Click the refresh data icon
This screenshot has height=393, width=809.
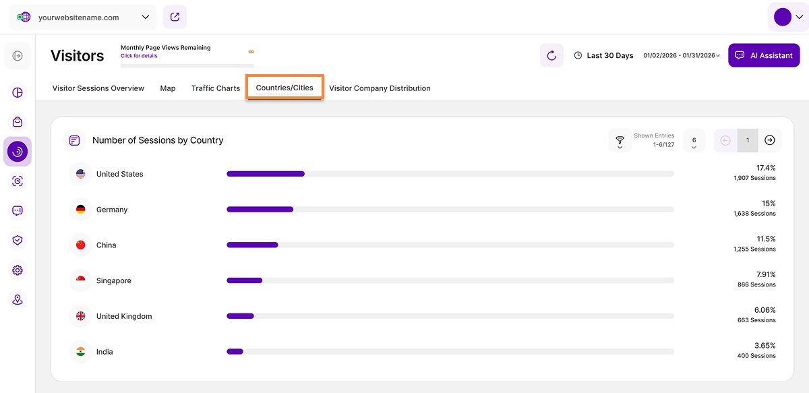[x=551, y=55]
